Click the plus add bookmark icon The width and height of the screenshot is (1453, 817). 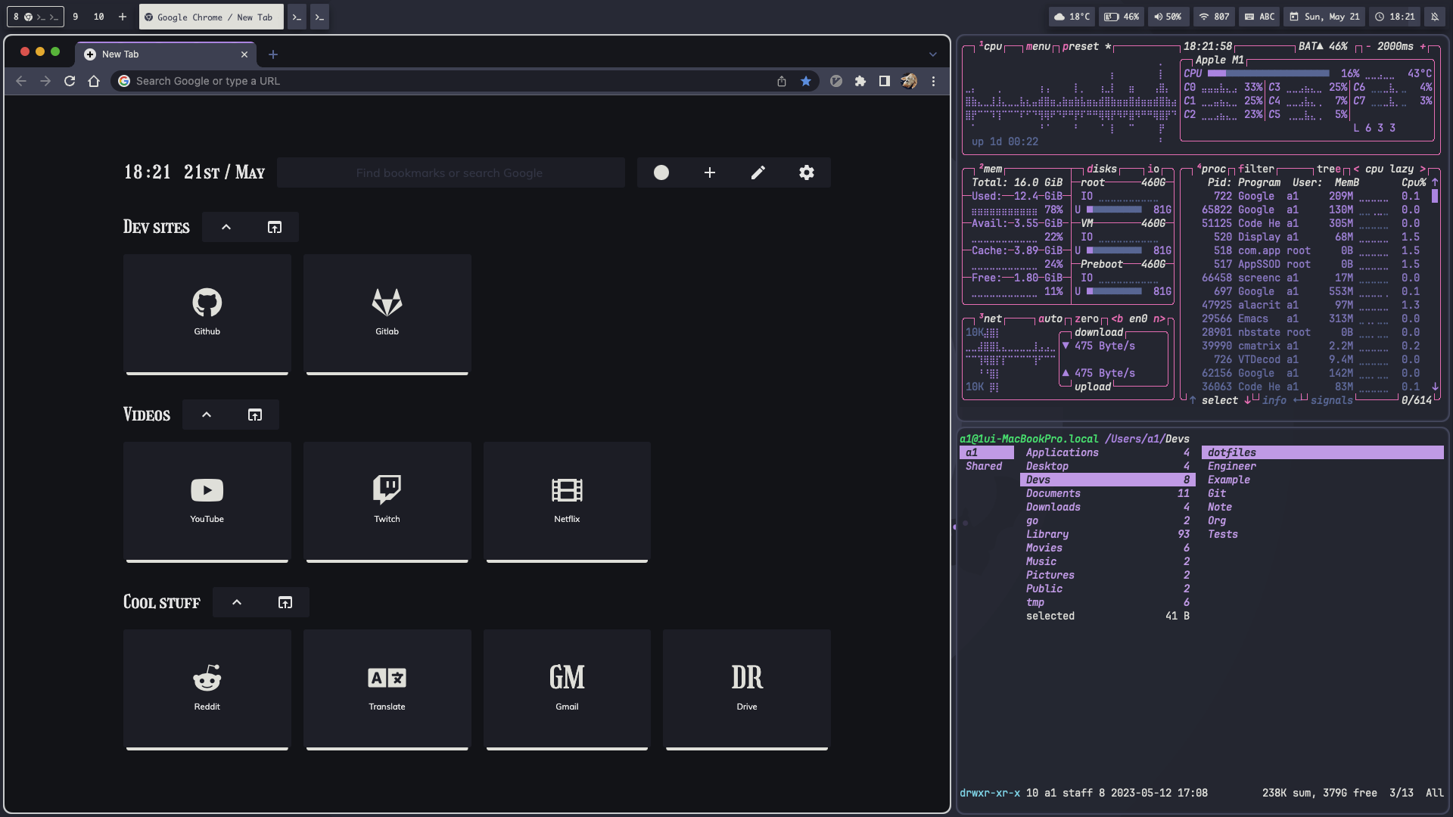709,172
